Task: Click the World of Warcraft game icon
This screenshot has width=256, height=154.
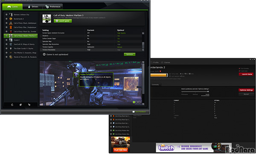Action: click(x=11, y=57)
